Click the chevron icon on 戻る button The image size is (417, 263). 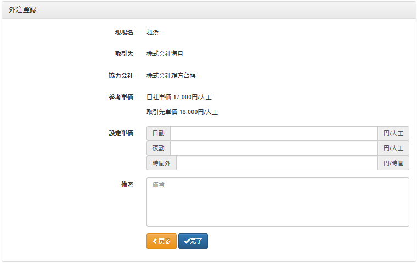coord(155,241)
